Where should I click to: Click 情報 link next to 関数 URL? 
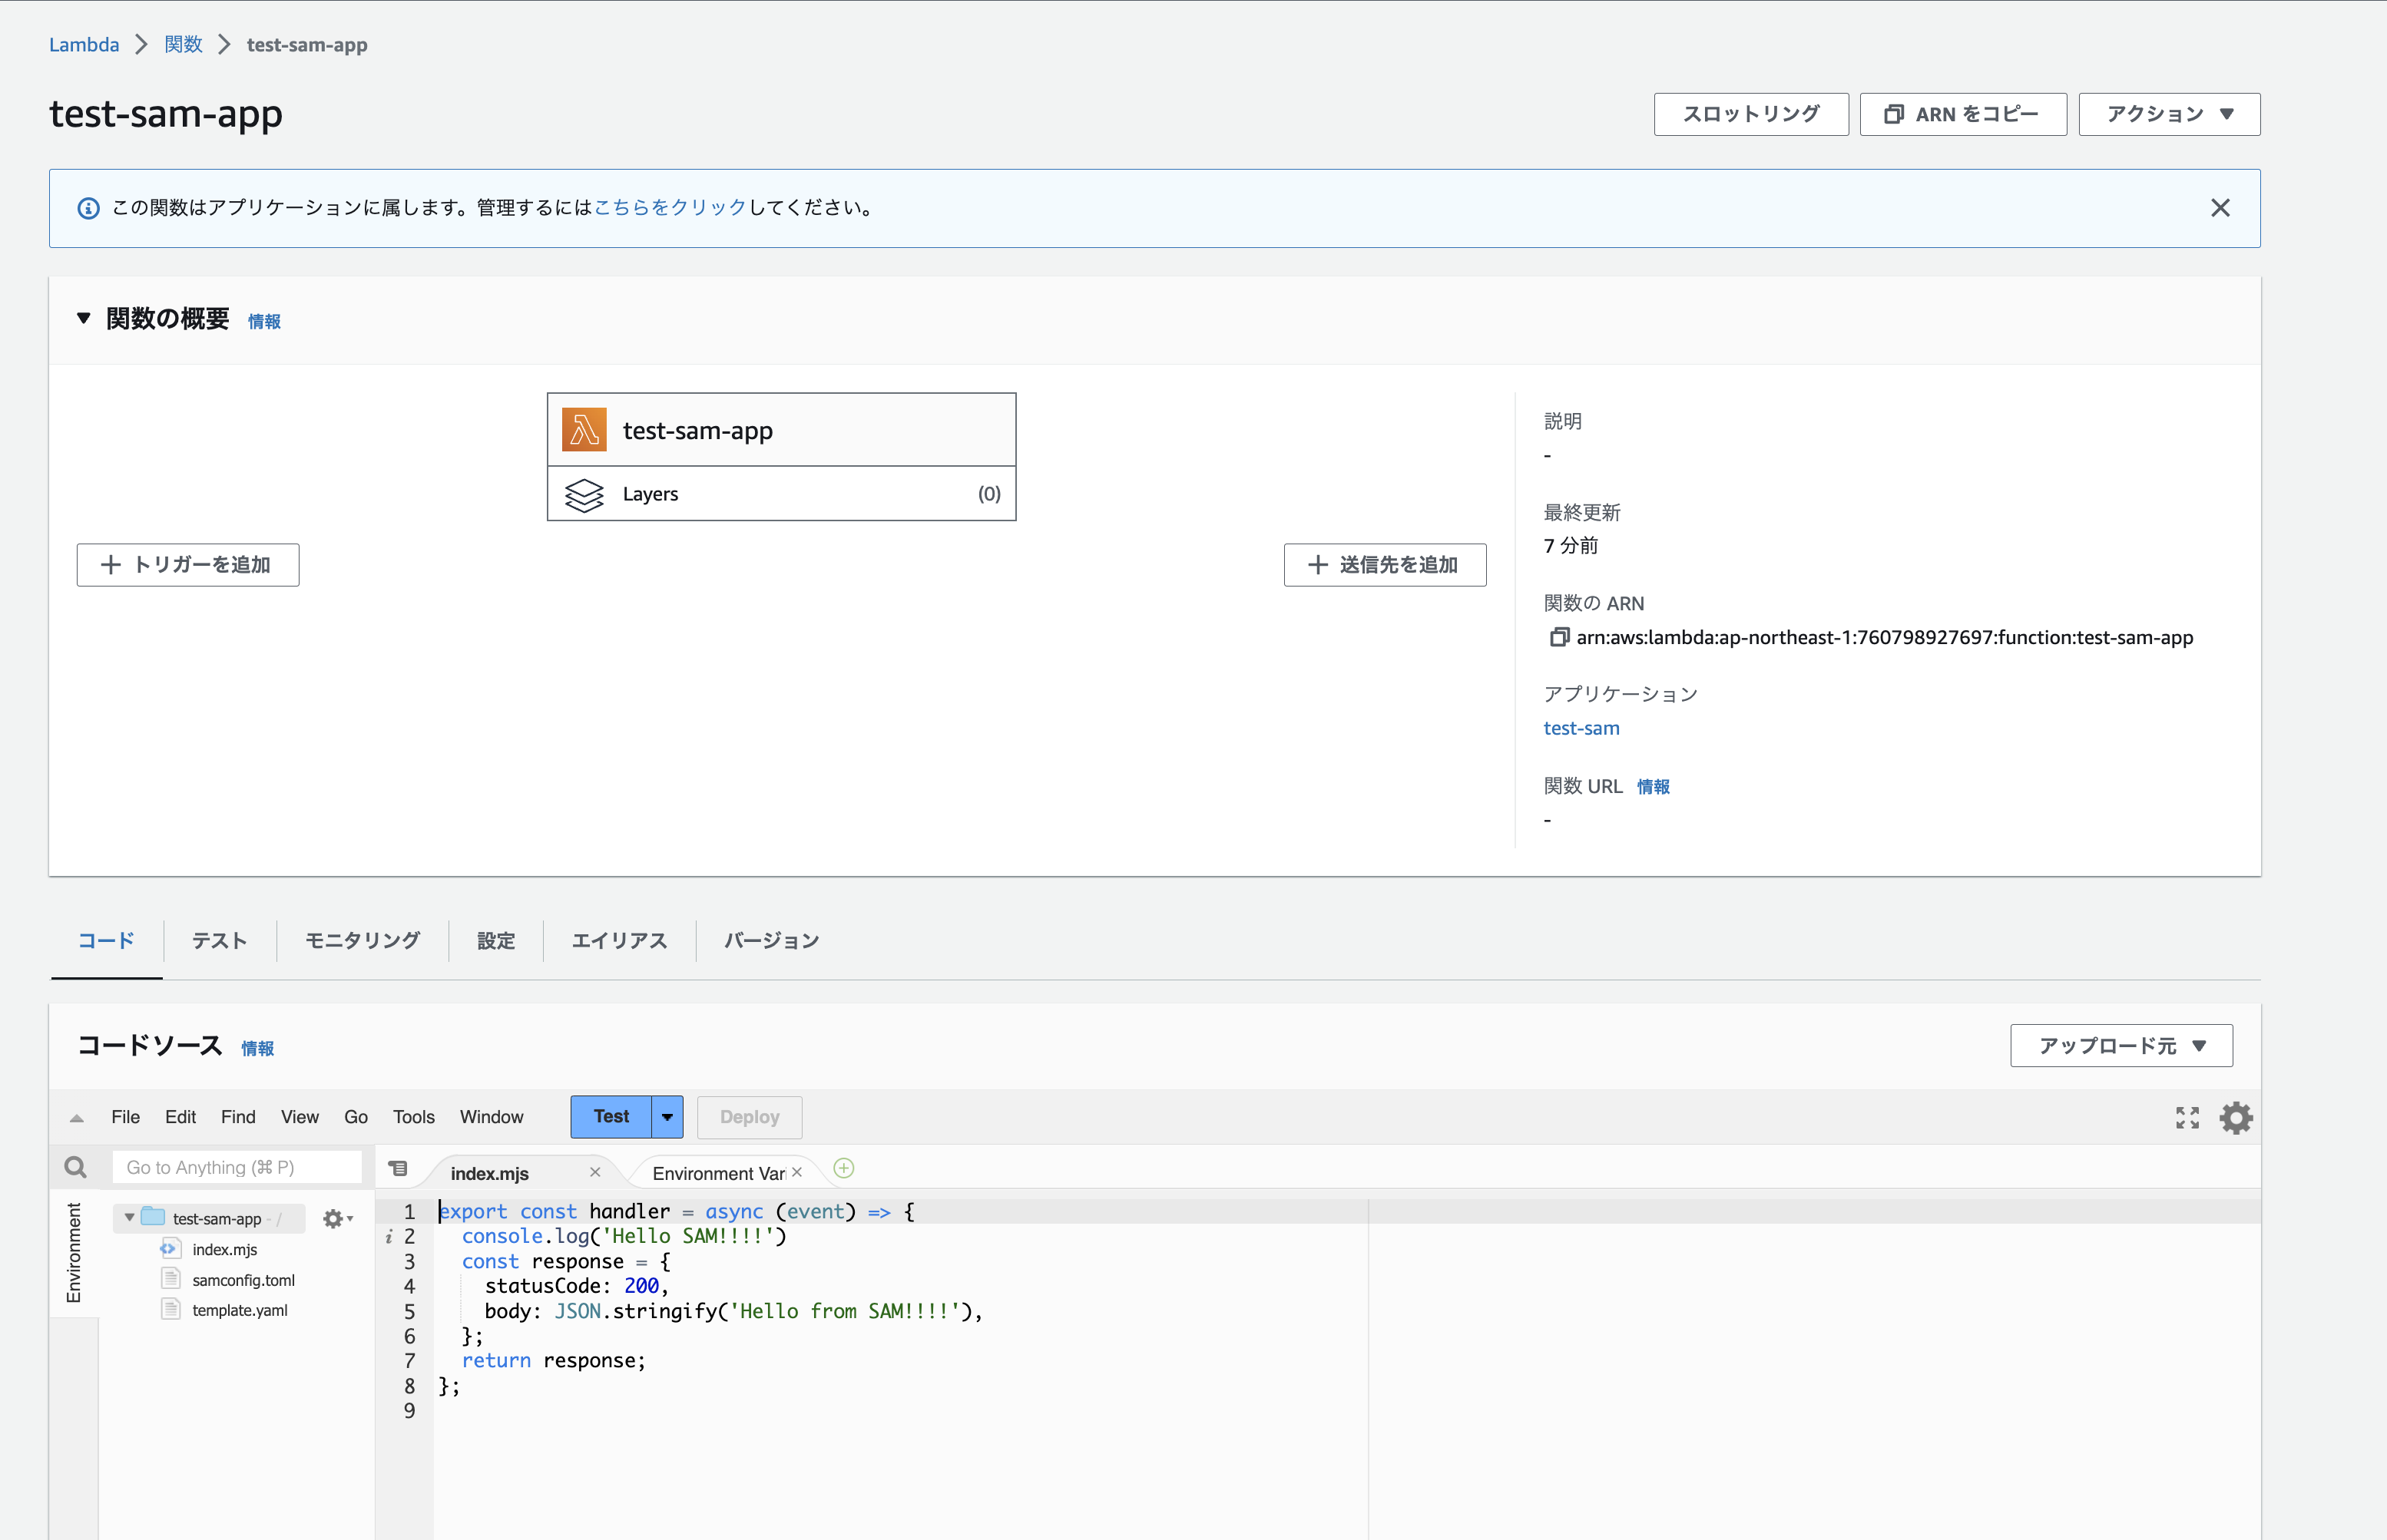click(1653, 787)
